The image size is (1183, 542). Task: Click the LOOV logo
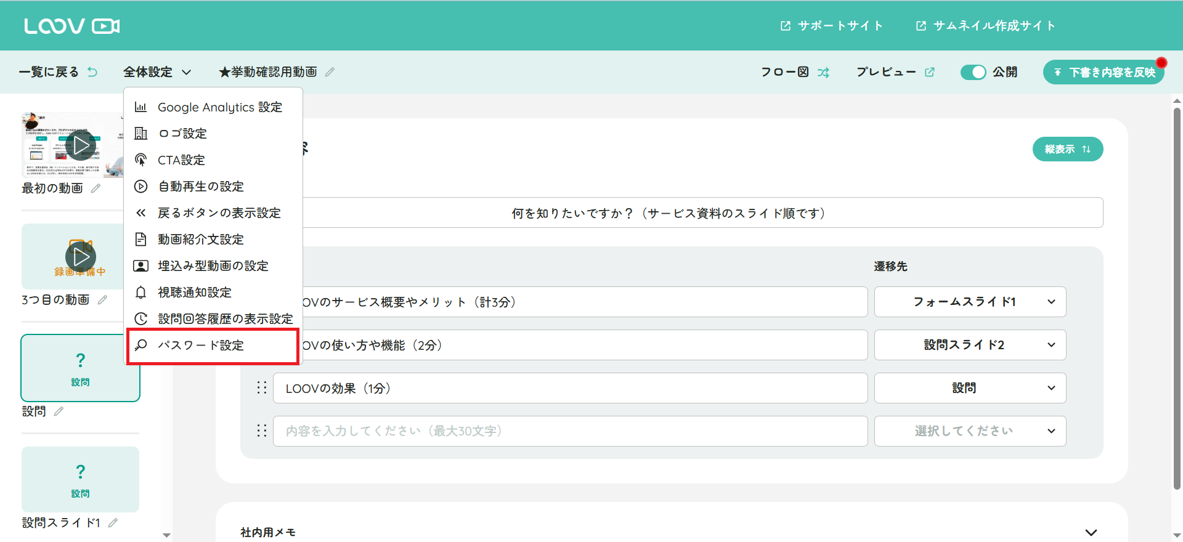71,26
